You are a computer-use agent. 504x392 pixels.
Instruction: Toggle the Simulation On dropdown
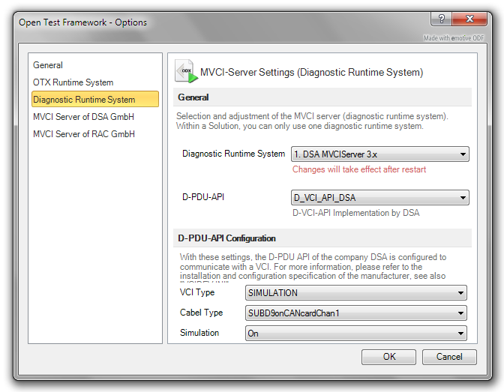click(356, 334)
